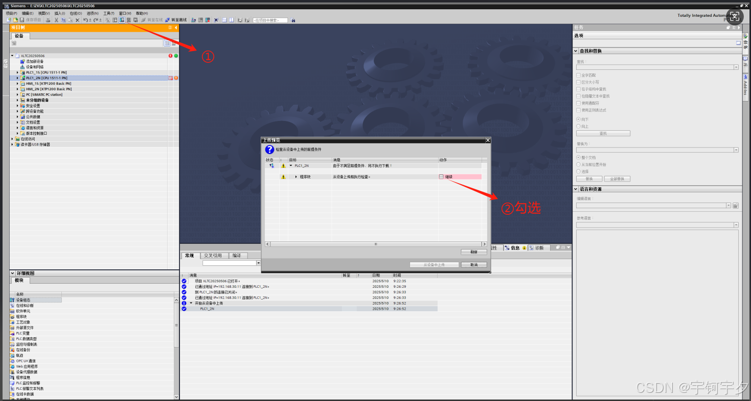Click the Go offline toolbar button
The height and width of the screenshot is (401, 751).
pyautogui.click(x=175, y=20)
